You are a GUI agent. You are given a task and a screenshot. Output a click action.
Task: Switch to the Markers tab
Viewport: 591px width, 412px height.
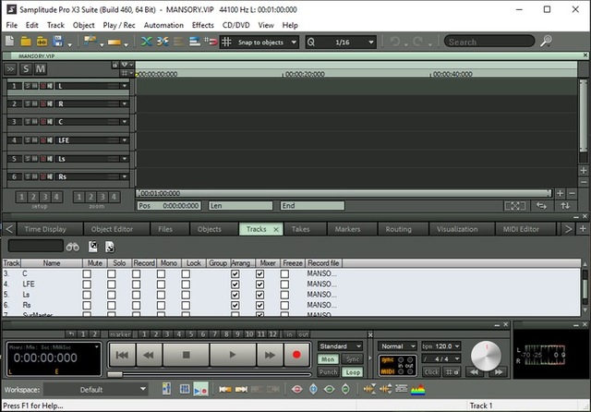(x=347, y=229)
